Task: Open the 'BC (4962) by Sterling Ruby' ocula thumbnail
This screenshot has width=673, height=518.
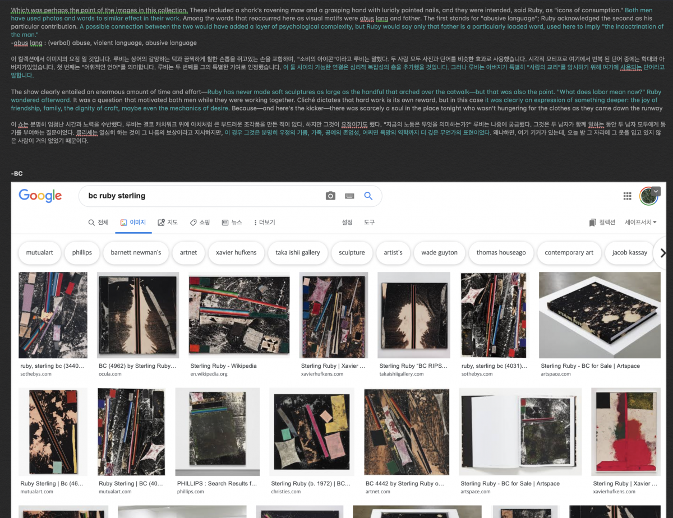Action: [x=138, y=315]
